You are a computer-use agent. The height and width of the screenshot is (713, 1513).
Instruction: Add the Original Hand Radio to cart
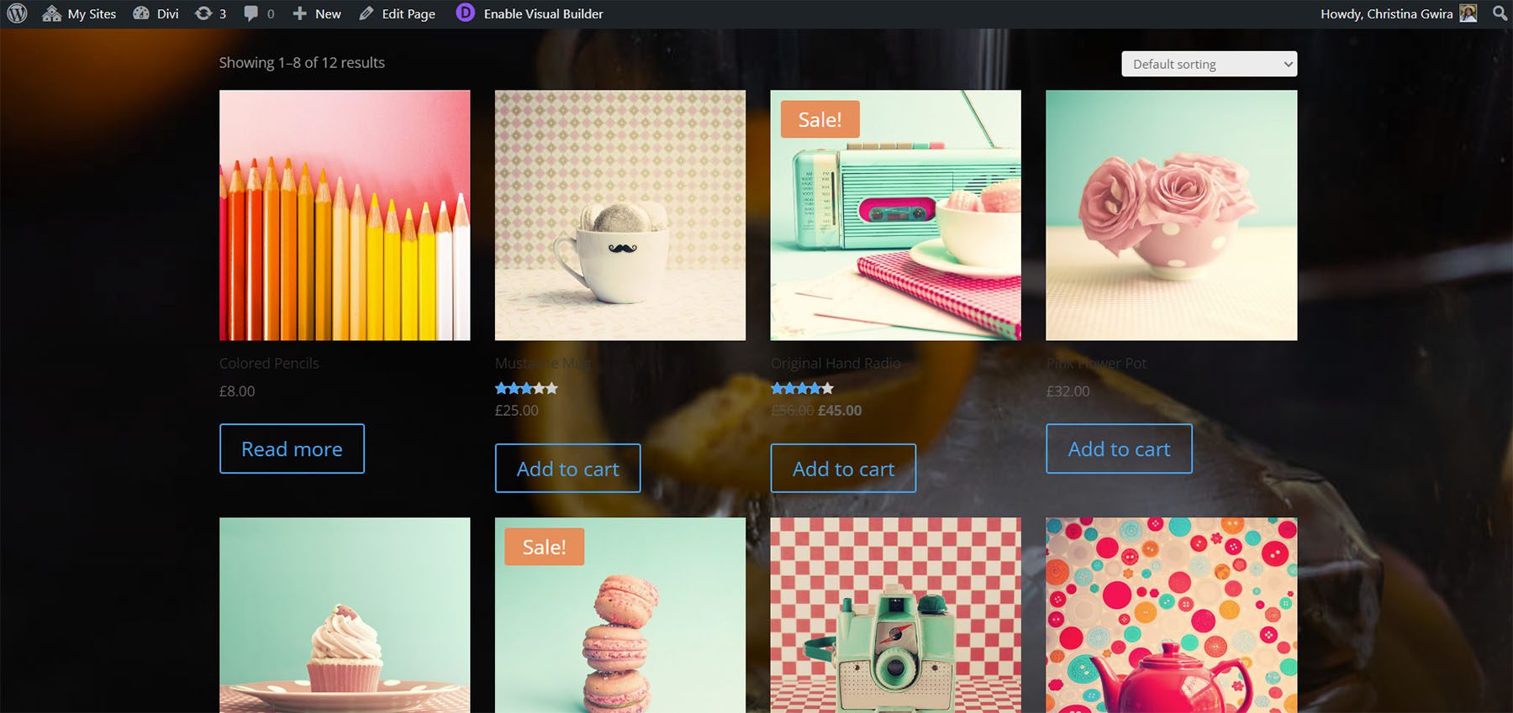click(x=843, y=469)
